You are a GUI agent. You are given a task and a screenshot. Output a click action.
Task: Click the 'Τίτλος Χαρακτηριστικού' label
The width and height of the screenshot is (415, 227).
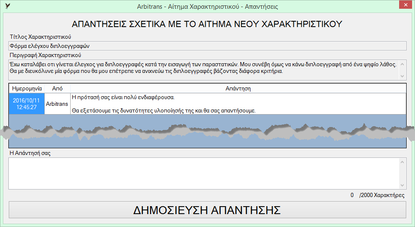[41, 37]
